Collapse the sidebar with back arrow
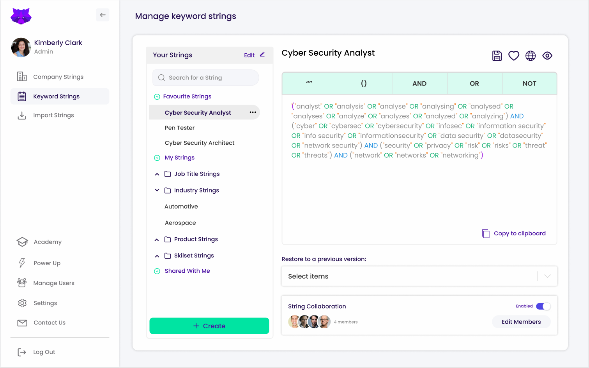The height and width of the screenshot is (368, 589). tap(103, 15)
